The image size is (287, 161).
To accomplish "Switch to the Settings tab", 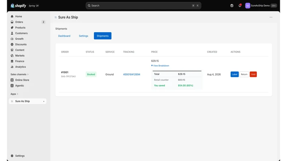I will pos(84,36).
